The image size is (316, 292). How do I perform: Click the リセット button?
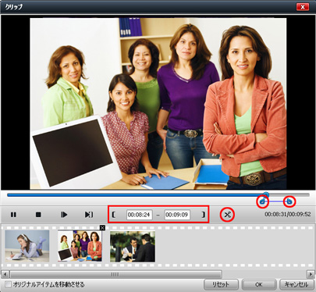click(x=221, y=284)
